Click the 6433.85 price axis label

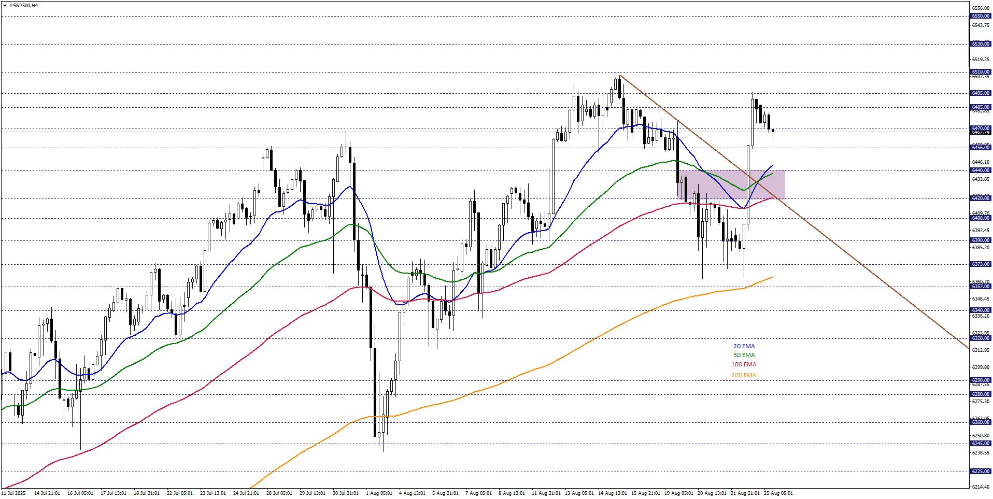[x=981, y=179]
